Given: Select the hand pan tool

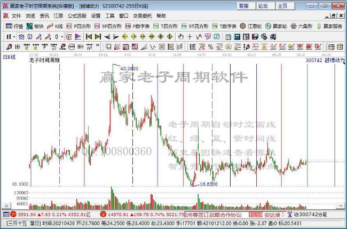Looking at the screenshot, I should 180,36.
